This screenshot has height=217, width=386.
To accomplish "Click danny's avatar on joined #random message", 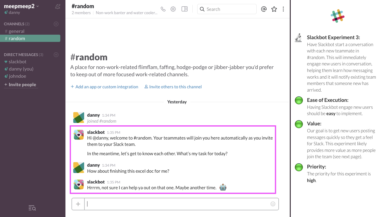I will point(79,118).
